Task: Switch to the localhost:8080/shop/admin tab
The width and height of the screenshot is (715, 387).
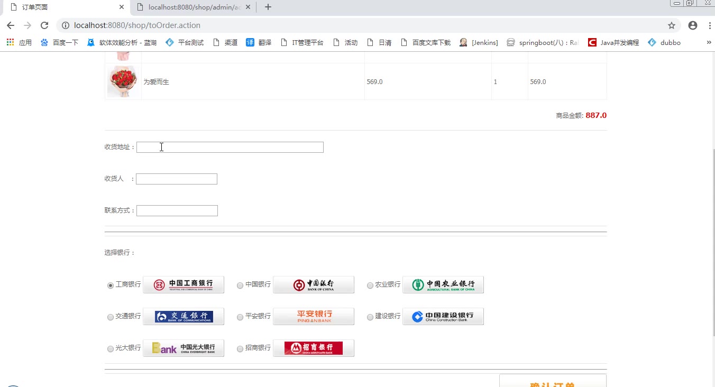Action: click(x=194, y=7)
